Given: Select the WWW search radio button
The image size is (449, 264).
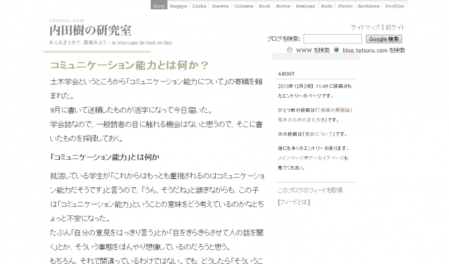Looking at the screenshot, I should [x=290, y=50].
